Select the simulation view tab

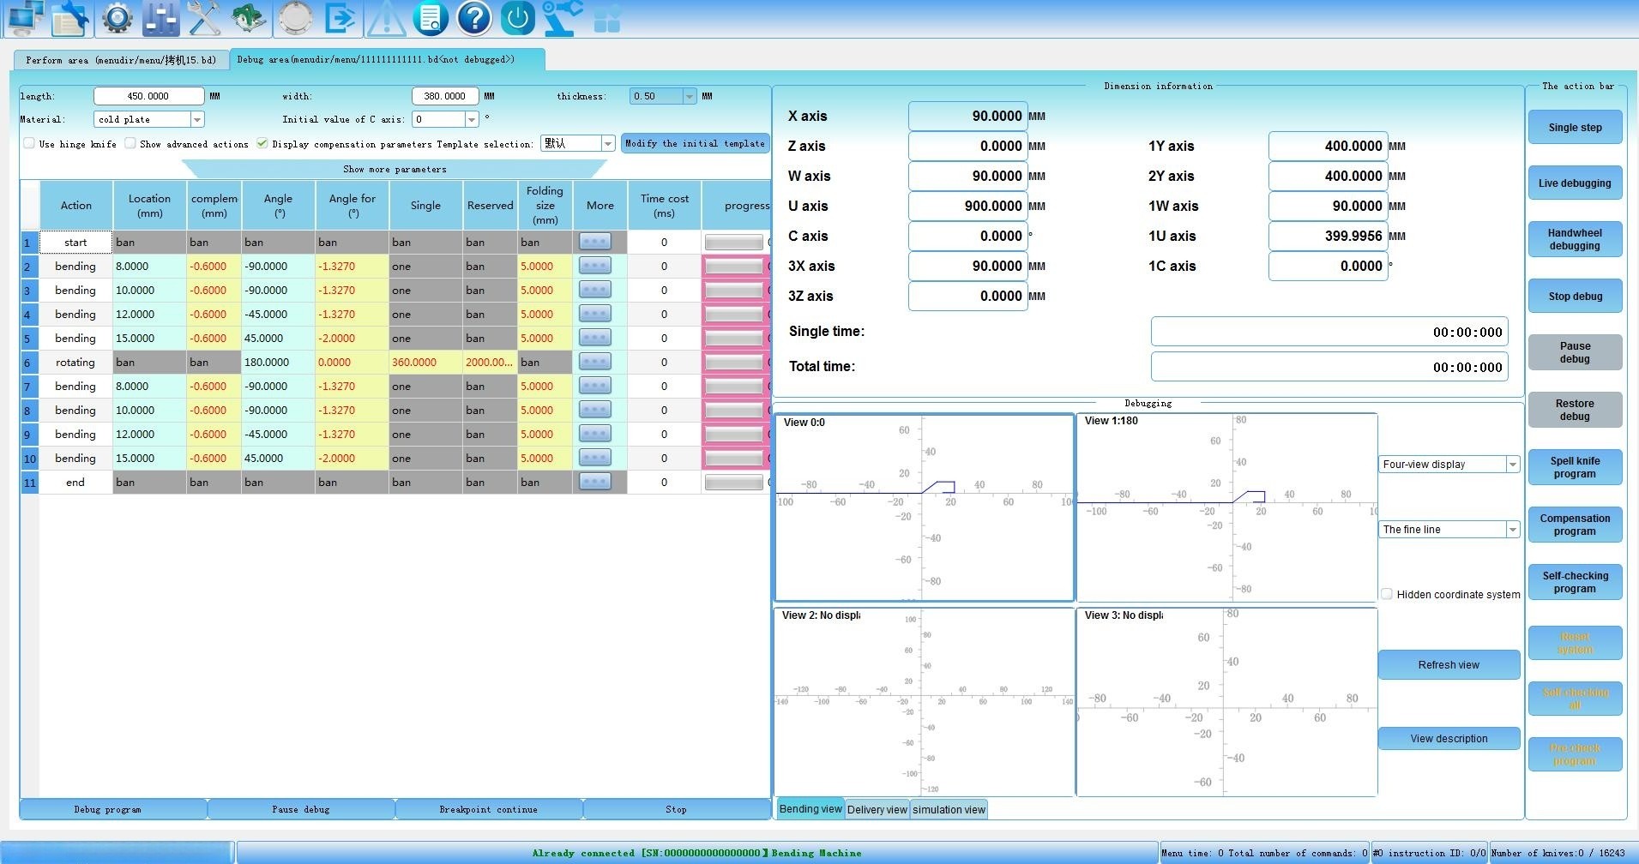pos(949,809)
